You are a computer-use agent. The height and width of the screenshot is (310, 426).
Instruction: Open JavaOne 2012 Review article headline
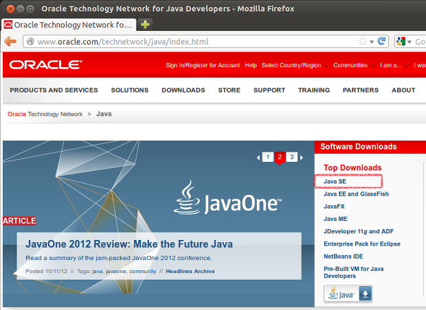(129, 244)
